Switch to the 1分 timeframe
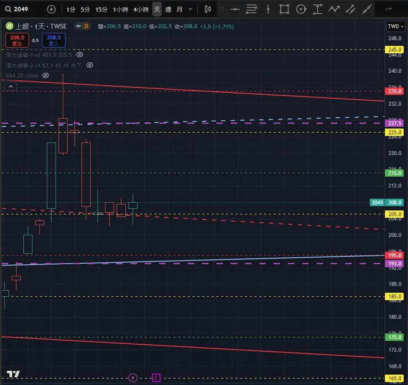 pos(71,9)
